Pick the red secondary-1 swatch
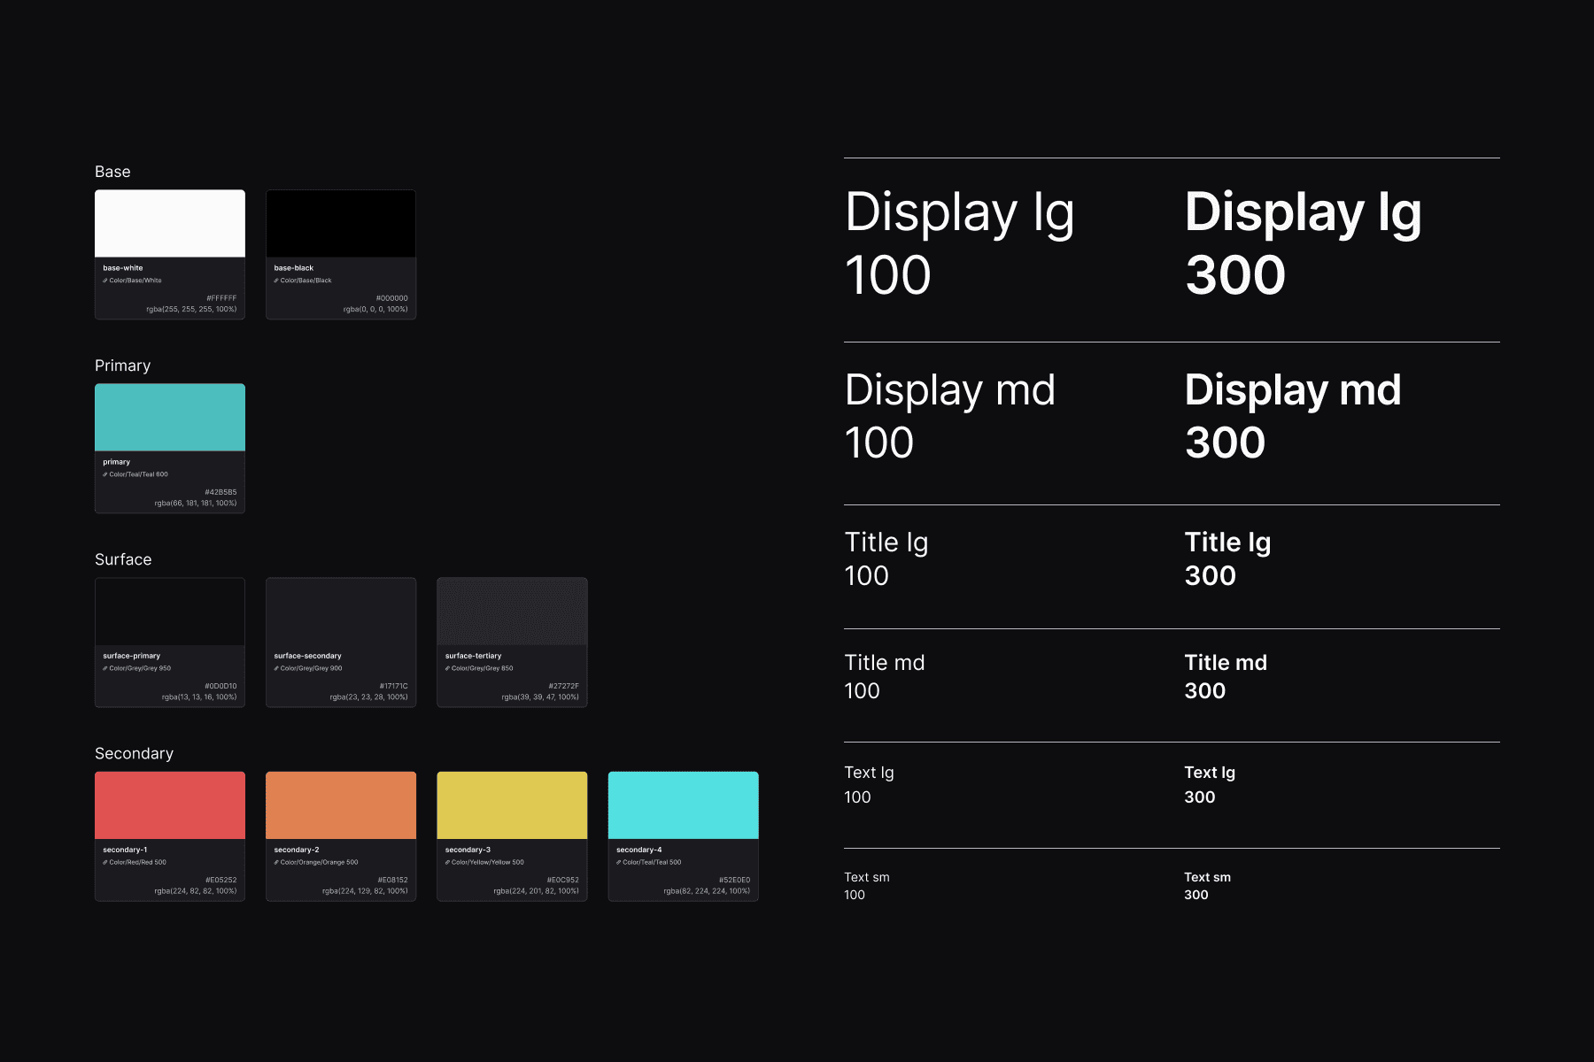Image resolution: width=1594 pixels, height=1062 pixels. 170,805
